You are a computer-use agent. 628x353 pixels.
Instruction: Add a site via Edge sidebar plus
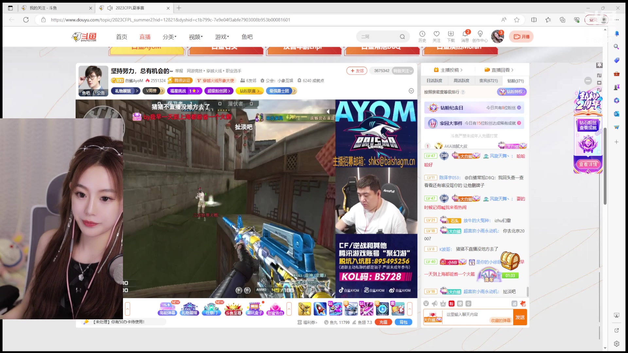point(617,142)
